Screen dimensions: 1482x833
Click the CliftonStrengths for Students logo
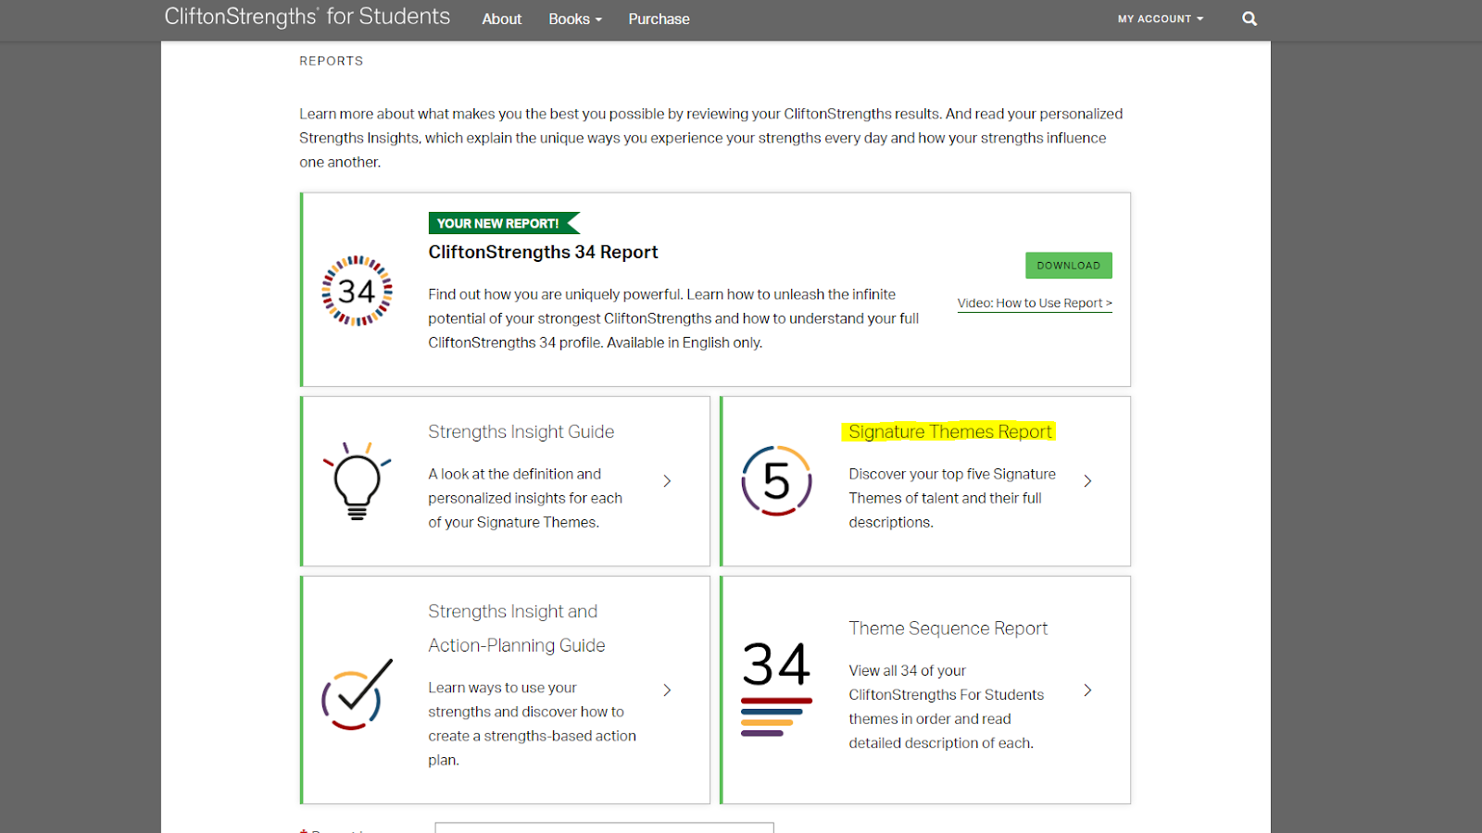(x=307, y=16)
